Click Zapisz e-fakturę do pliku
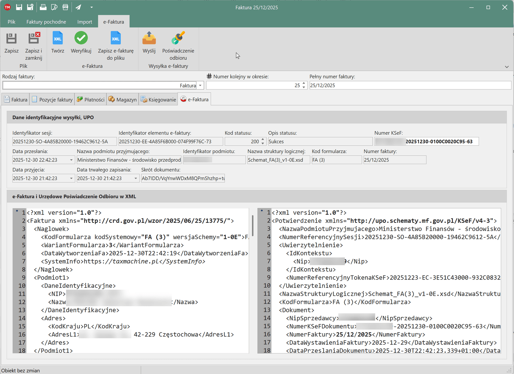The width and height of the screenshot is (514, 374). [116, 39]
